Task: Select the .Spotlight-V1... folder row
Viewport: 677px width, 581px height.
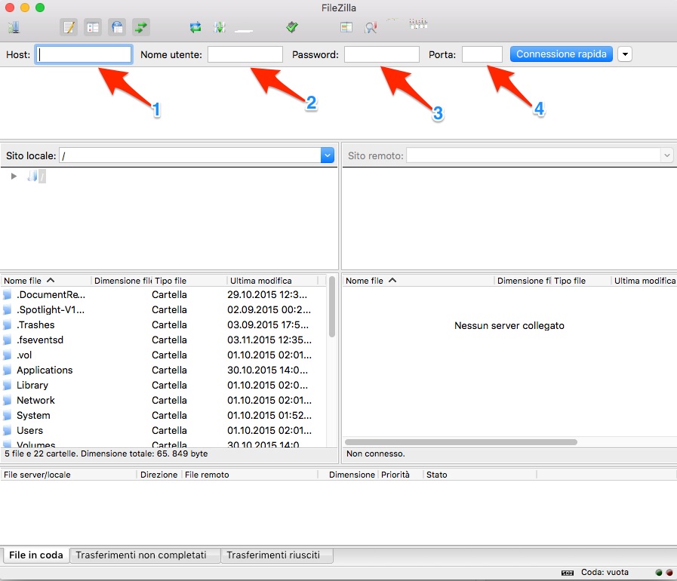Action: pos(163,310)
